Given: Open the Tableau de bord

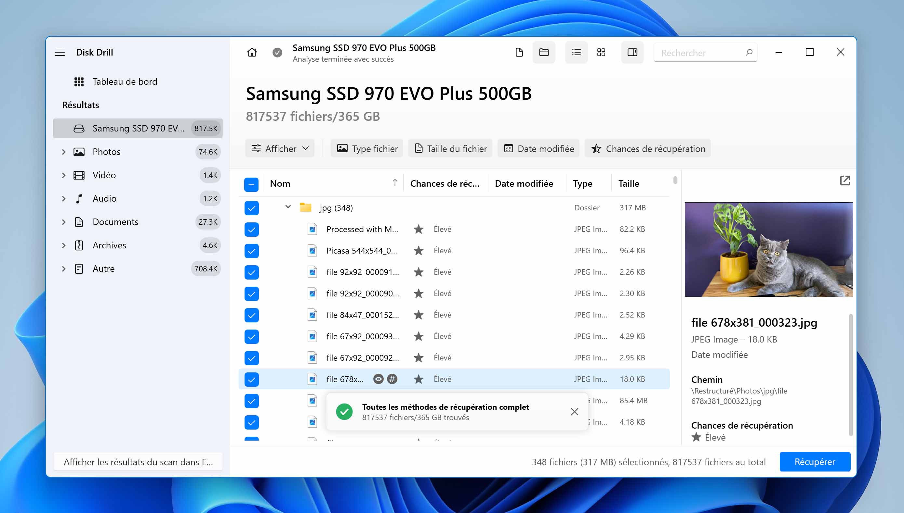Looking at the screenshot, I should click(125, 82).
